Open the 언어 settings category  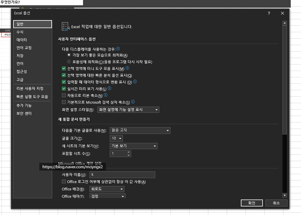click(x=33, y=64)
